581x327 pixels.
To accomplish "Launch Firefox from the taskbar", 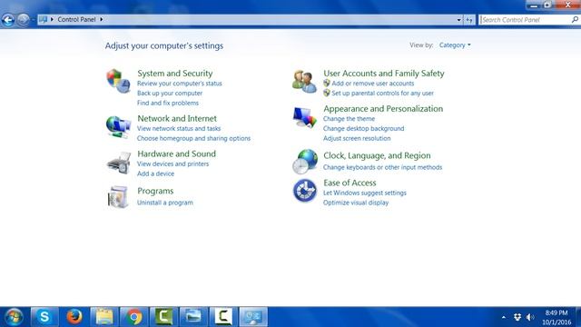I will 74,317.
